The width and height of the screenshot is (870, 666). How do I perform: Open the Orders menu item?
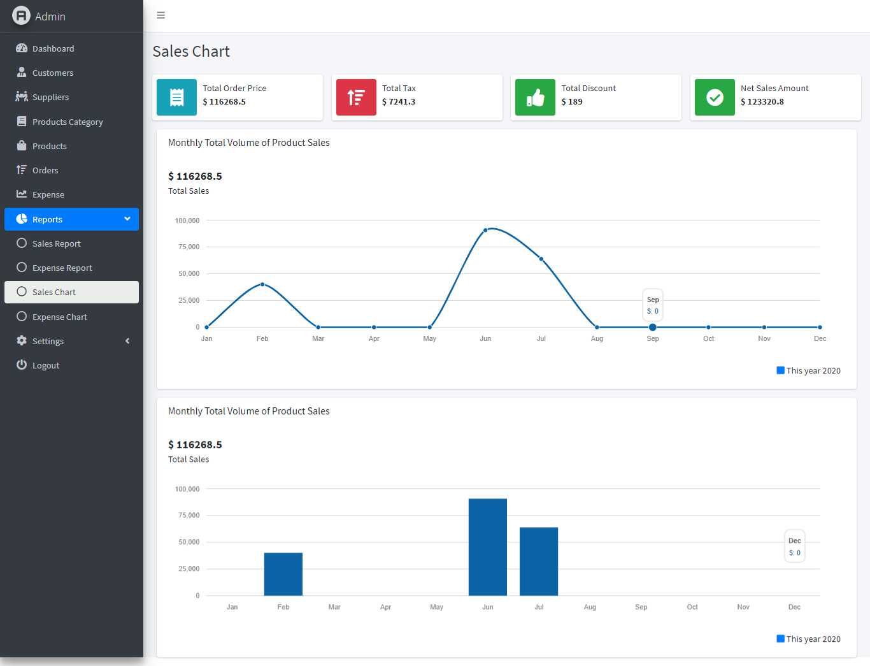coord(45,170)
